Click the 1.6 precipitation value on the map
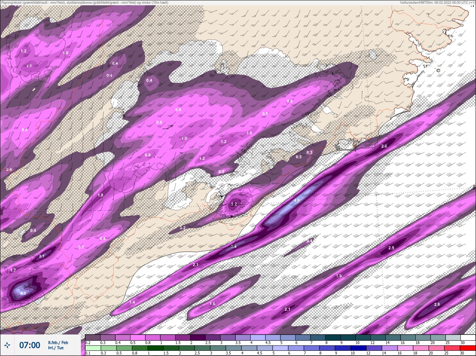 pyautogui.click(x=212, y=304)
